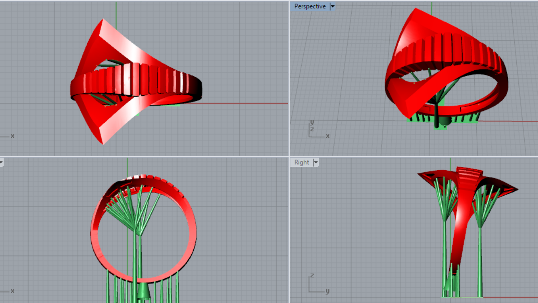Click the x axis marker in bottom-left viewport

pyautogui.click(x=12, y=291)
